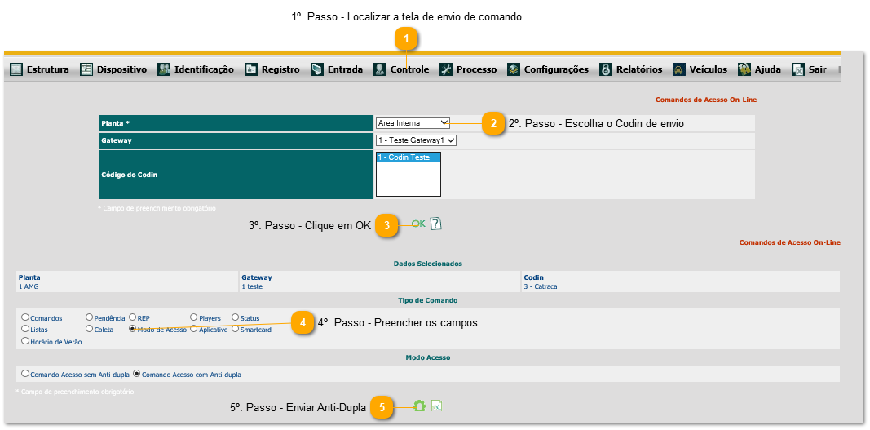This screenshot has width=870, height=430.
Task: Click the Dispositivo menu icon
Action: pos(86,69)
